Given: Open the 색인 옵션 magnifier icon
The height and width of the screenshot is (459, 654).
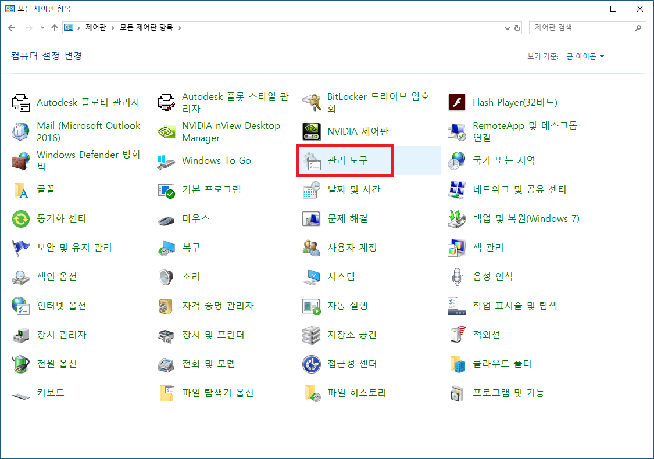Looking at the screenshot, I should (20, 277).
